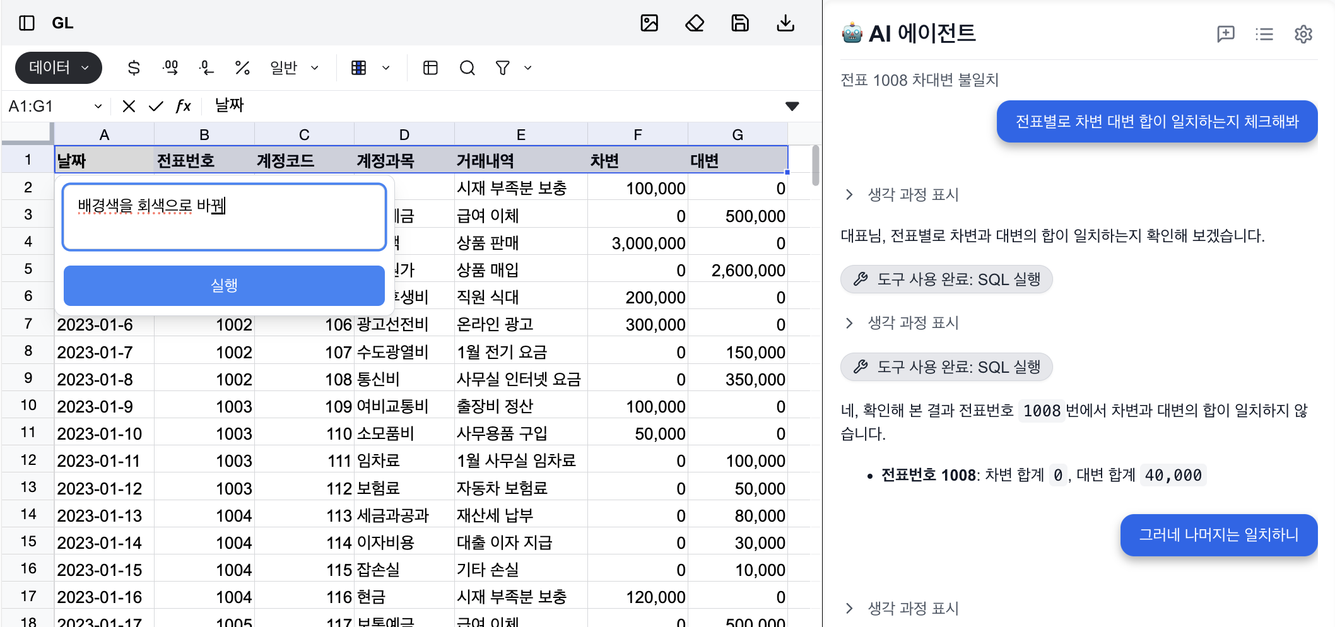Click first 도구 사용 완료: SQL 실행 chip

946,279
